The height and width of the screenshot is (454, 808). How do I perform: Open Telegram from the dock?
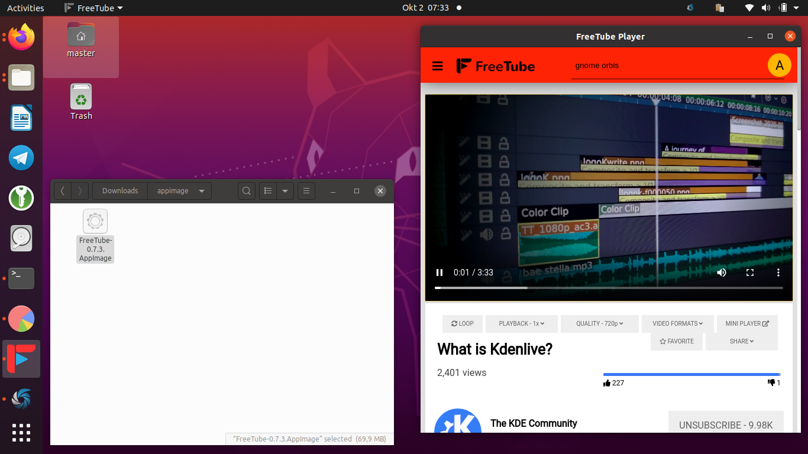(x=21, y=158)
